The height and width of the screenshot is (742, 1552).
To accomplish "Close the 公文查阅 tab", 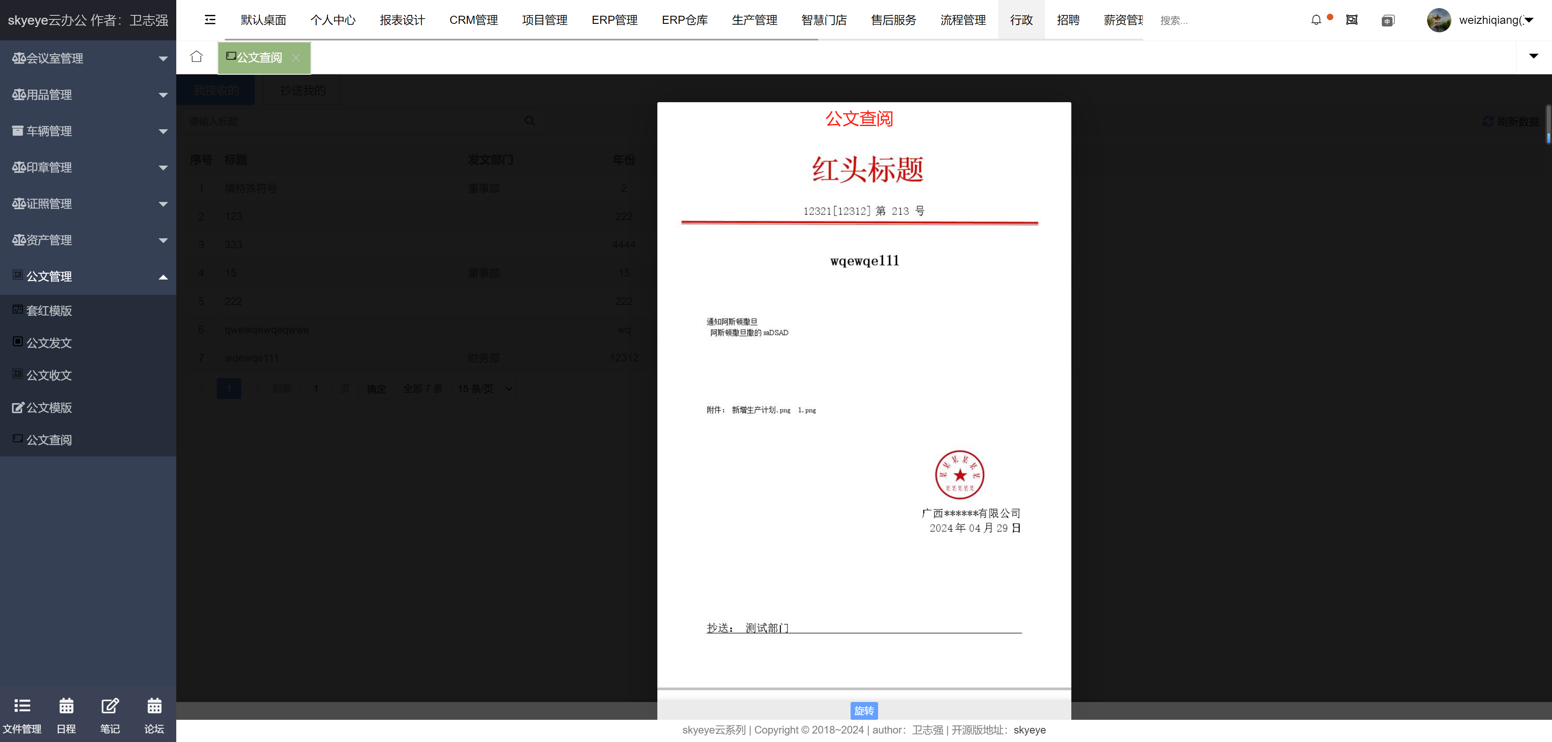I will coord(296,58).
